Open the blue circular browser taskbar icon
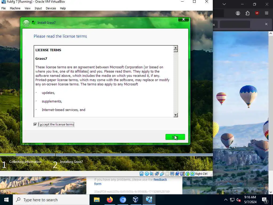This screenshot has width=273, height=205. coord(123,200)
